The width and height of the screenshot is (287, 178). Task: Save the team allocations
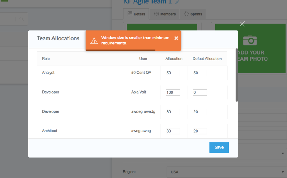point(219,147)
